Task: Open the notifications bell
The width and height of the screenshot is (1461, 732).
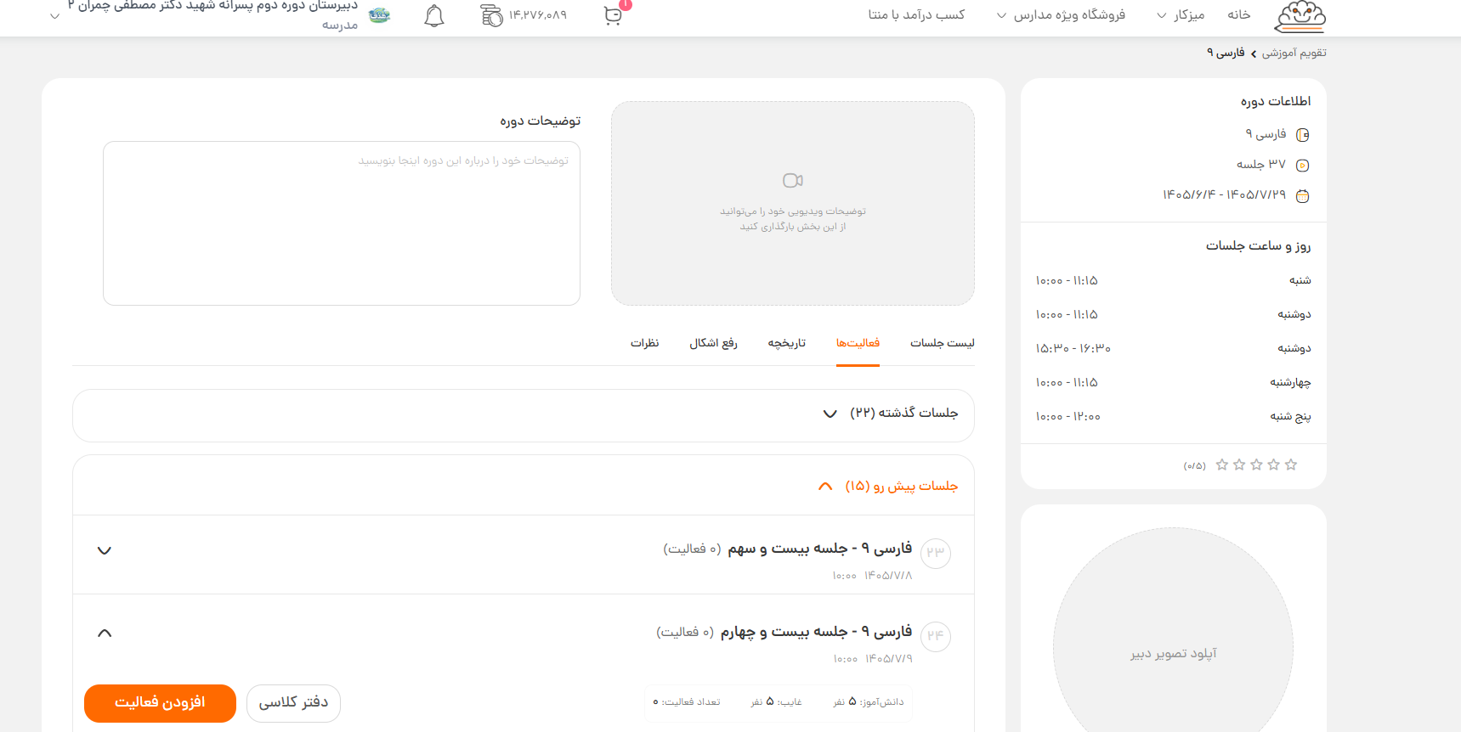Action: (x=434, y=15)
